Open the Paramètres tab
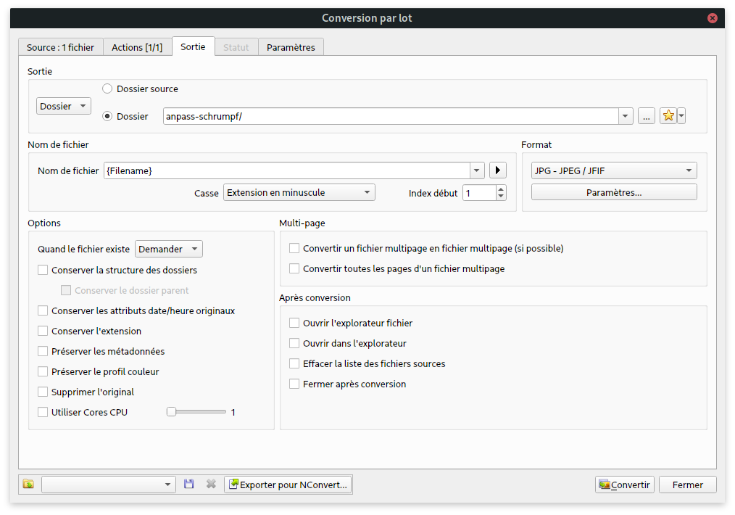Viewport: 735px width, 515px height. click(x=291, y=47)
